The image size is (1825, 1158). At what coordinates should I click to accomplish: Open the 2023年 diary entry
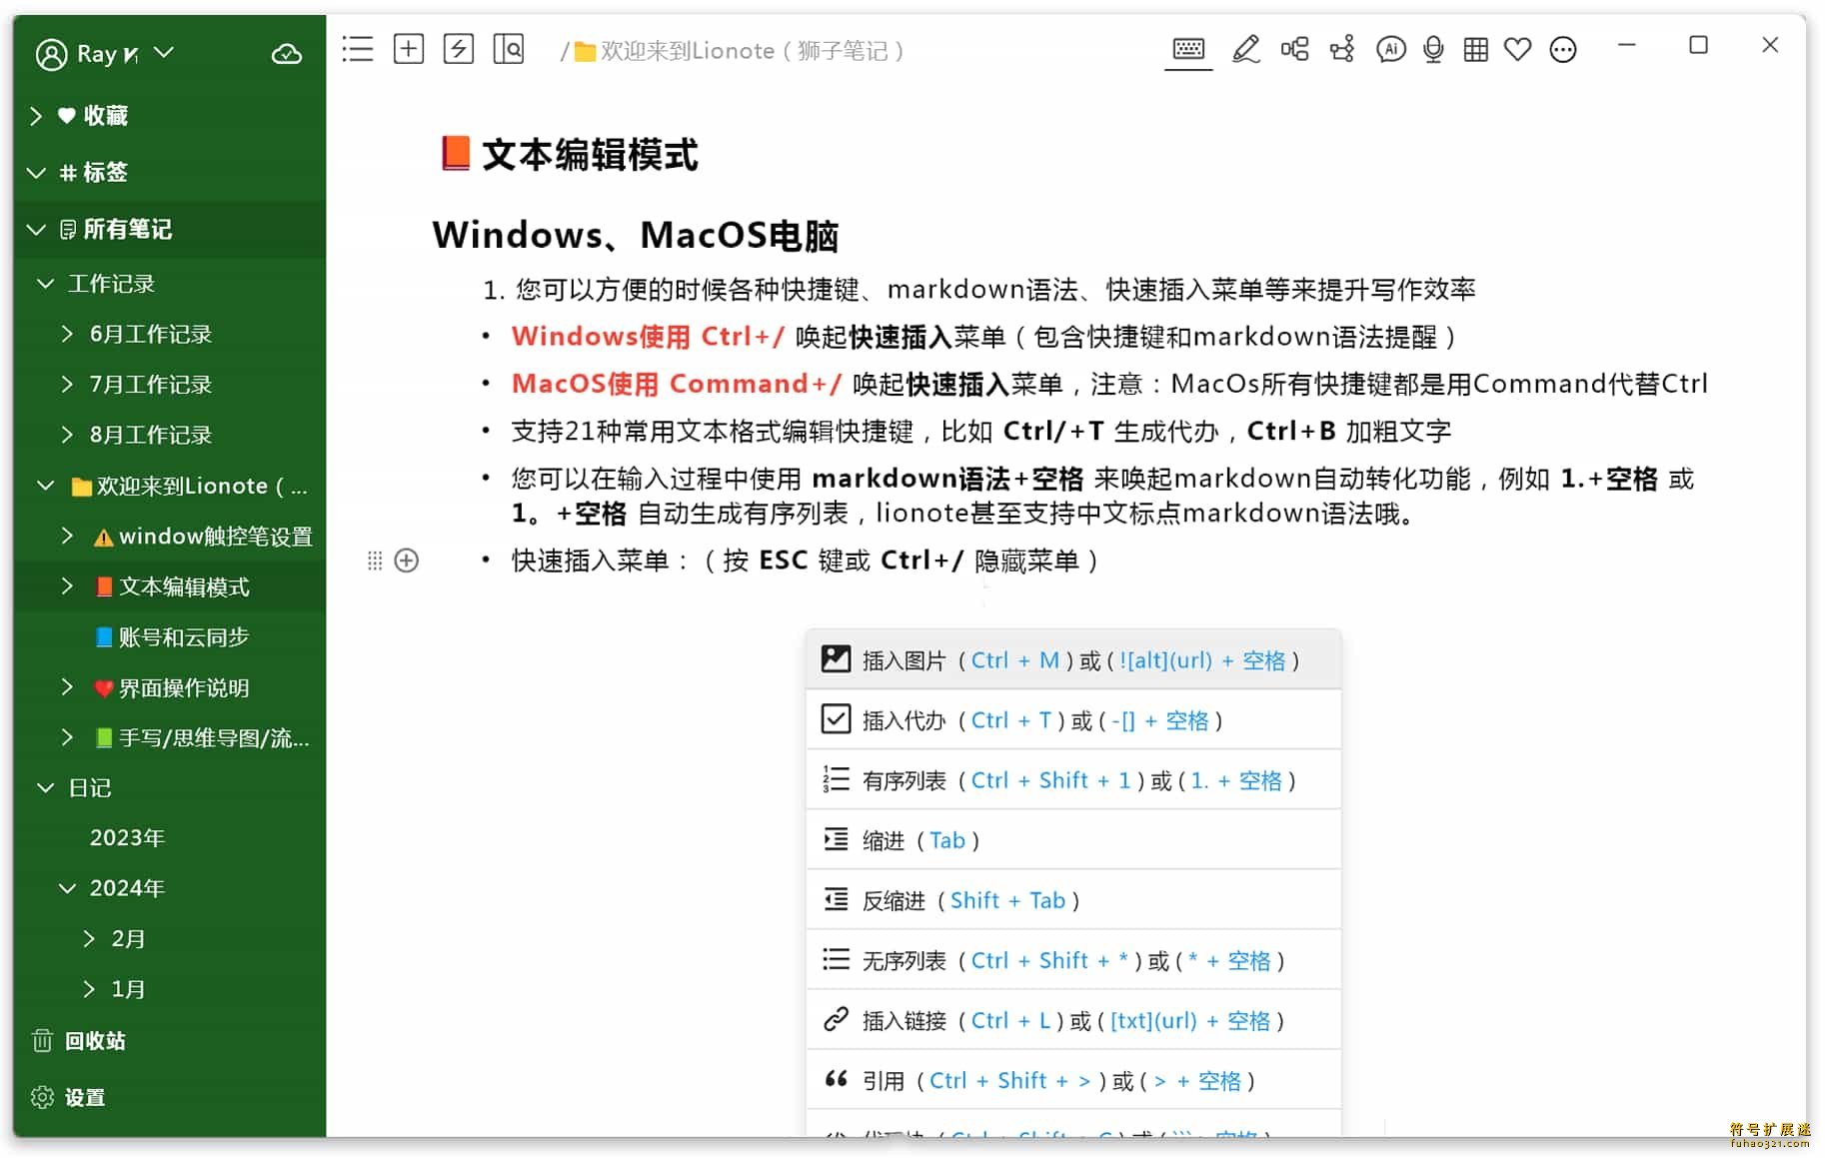click(127, 838)
